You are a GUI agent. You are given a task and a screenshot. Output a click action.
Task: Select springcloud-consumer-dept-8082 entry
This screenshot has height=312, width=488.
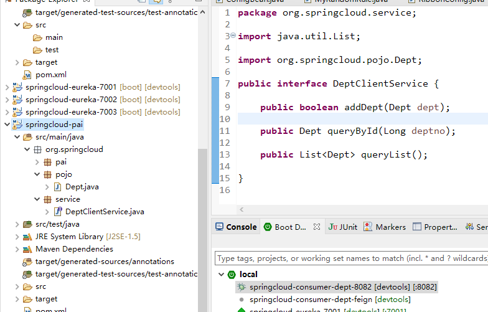(x=343, y=286)
